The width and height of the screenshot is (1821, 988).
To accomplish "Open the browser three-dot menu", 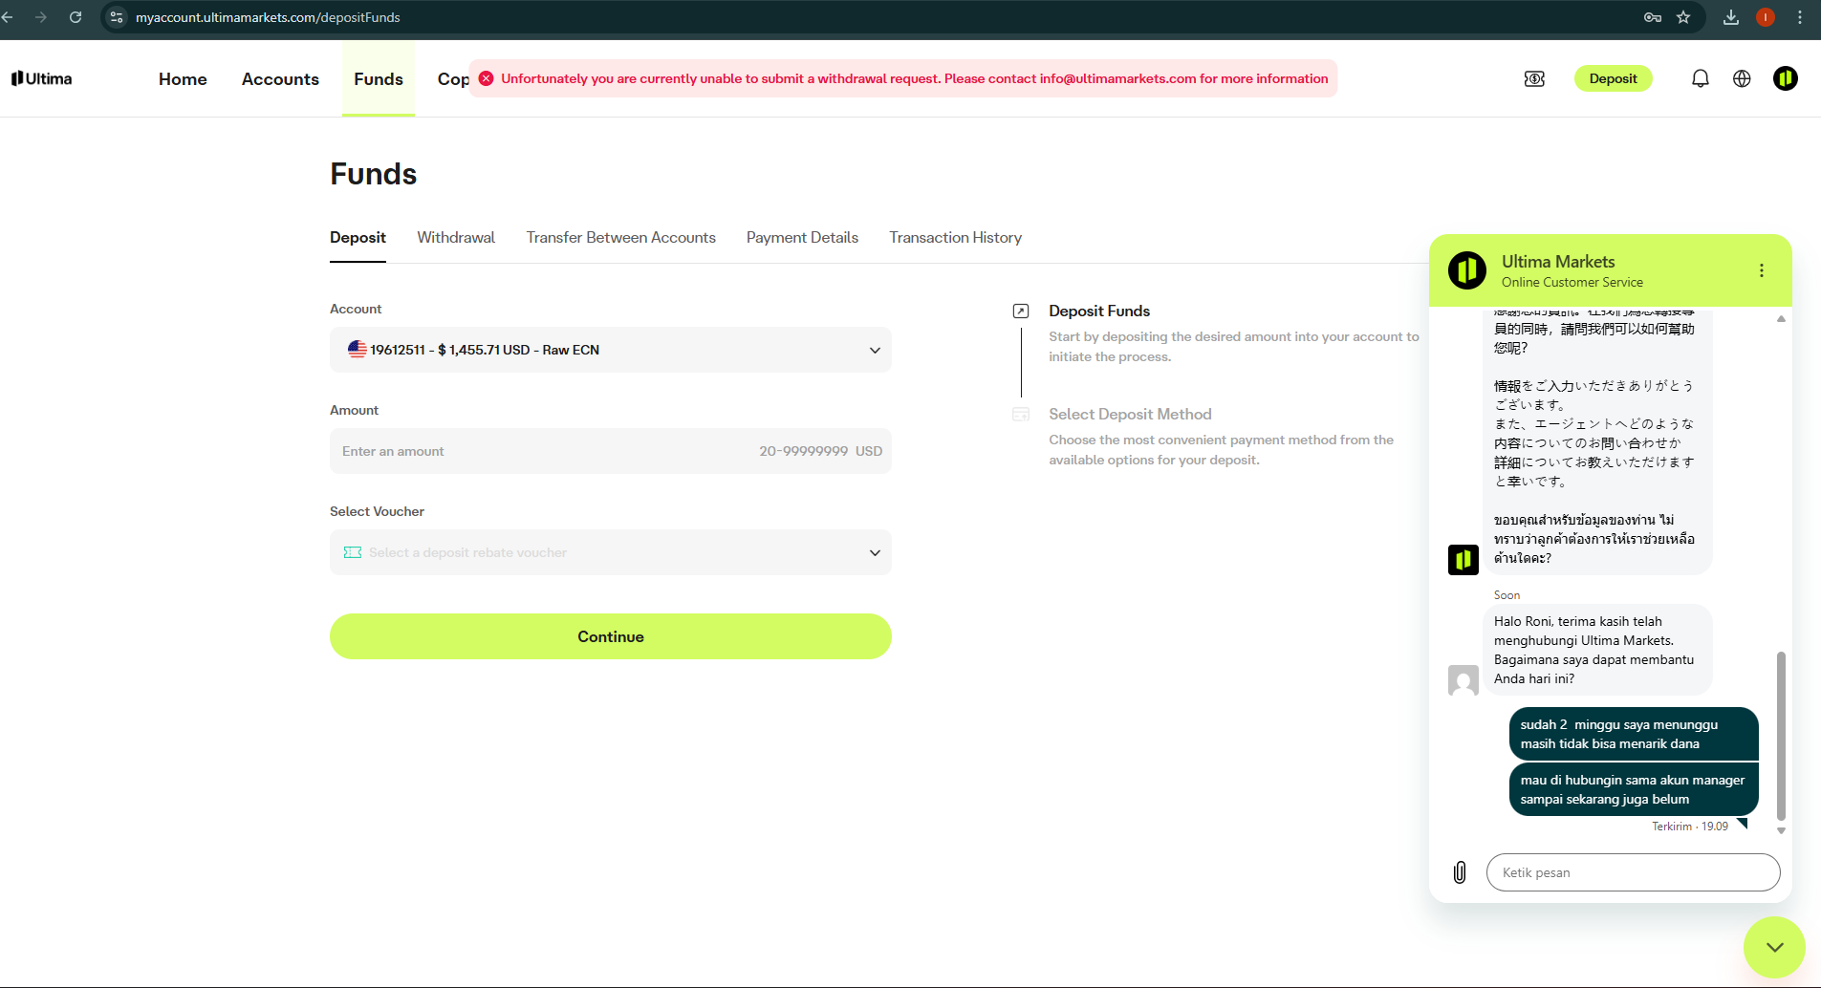I will [1800, 17].
